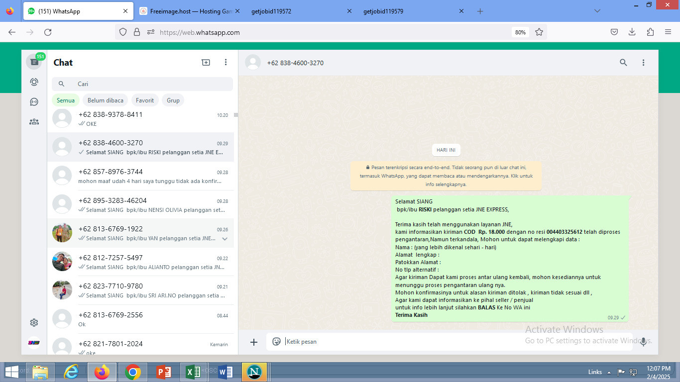Start a new chat with the plus-square icon
Viewport: 680px width, 382px height.
pos(206,62)
